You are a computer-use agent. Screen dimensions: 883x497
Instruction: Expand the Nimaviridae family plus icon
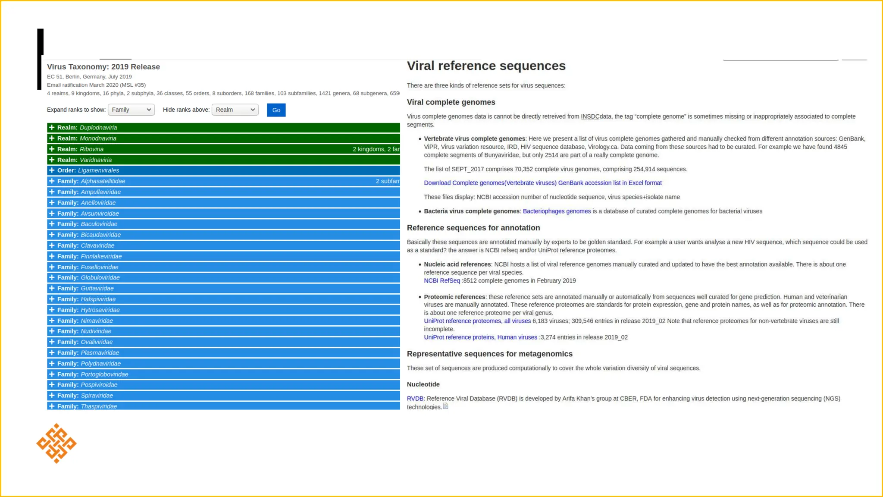52,321
